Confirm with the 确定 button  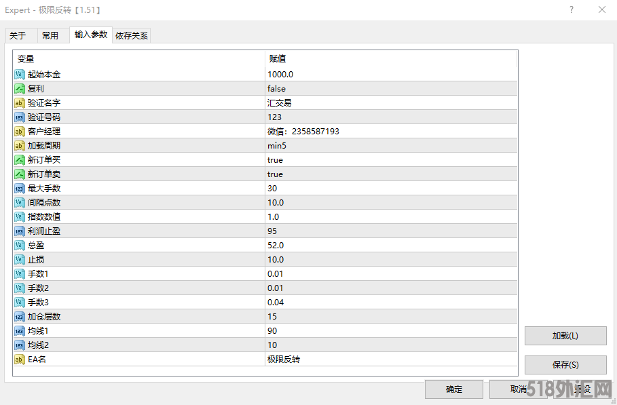[x=453, y=389]
